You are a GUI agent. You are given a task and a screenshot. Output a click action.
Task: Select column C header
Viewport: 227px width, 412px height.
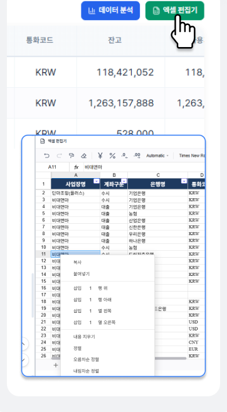[157, 175]
